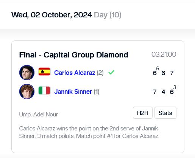Click the Final - Capital Group Diamond heading
Image resolution: width=195 pixels, height=158 pixels.
[74, 55]
